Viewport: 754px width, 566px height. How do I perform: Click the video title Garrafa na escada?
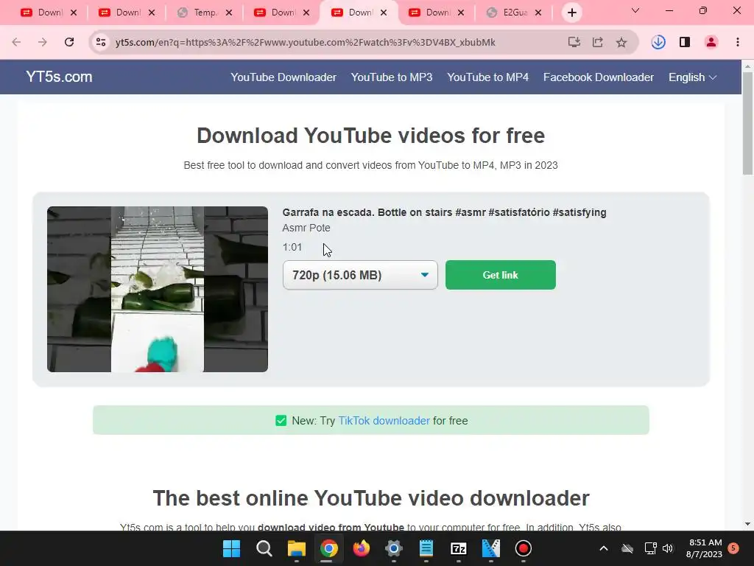pos(444,212)
